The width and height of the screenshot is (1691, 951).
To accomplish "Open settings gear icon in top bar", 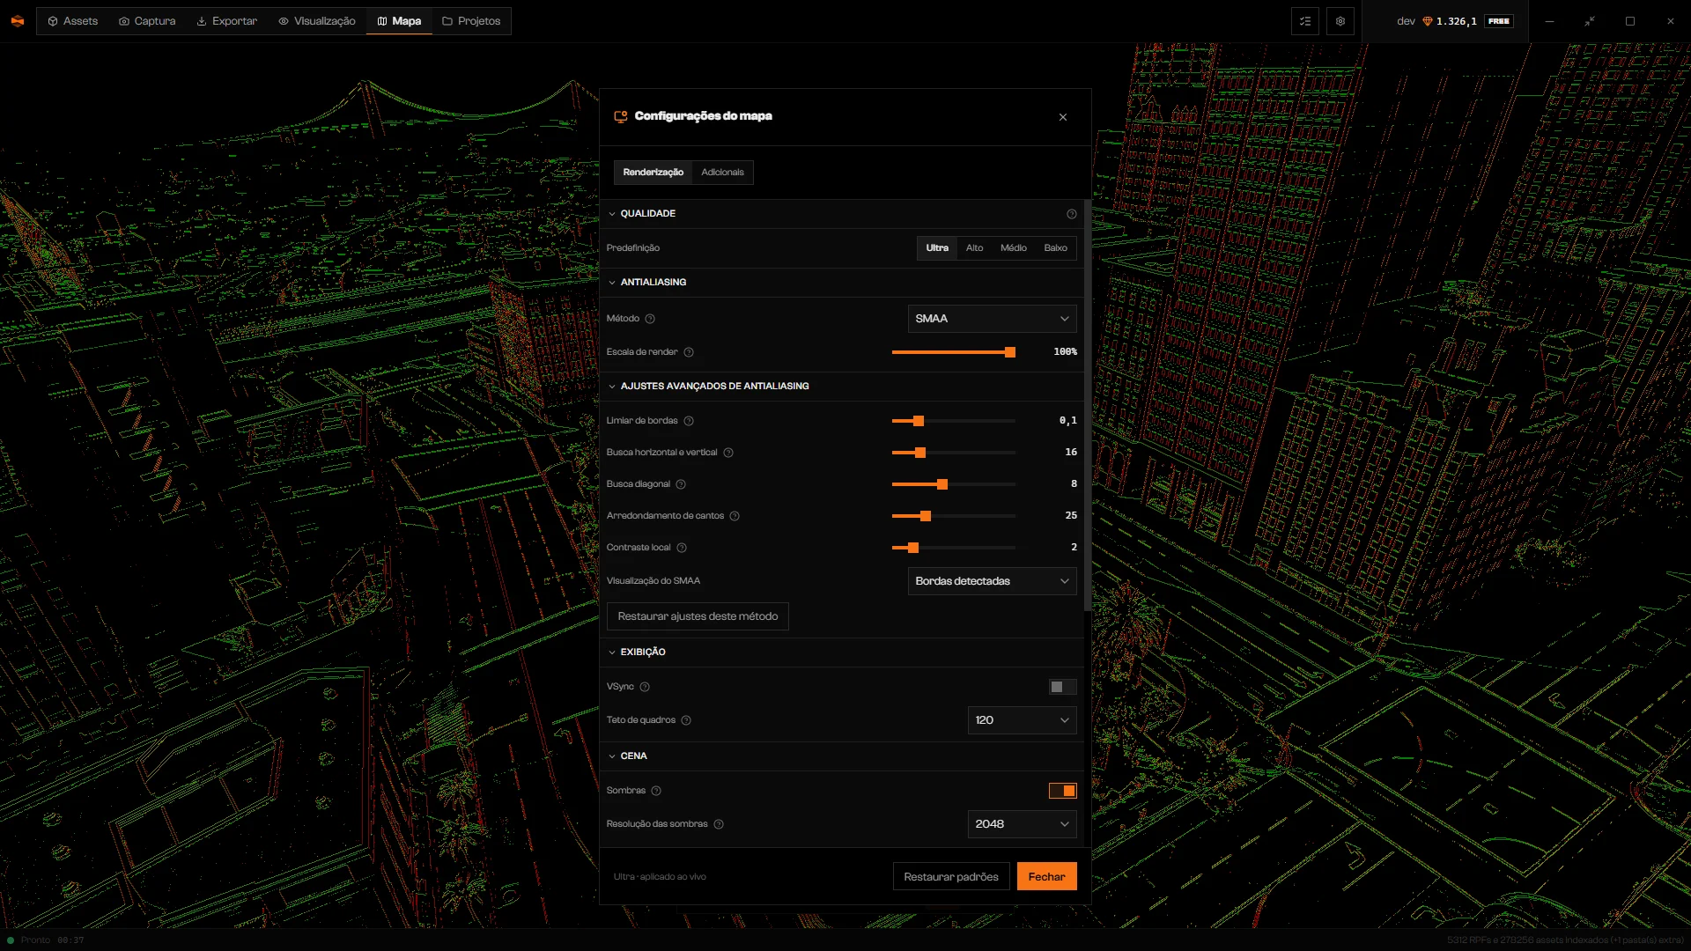I will 1340,21.
